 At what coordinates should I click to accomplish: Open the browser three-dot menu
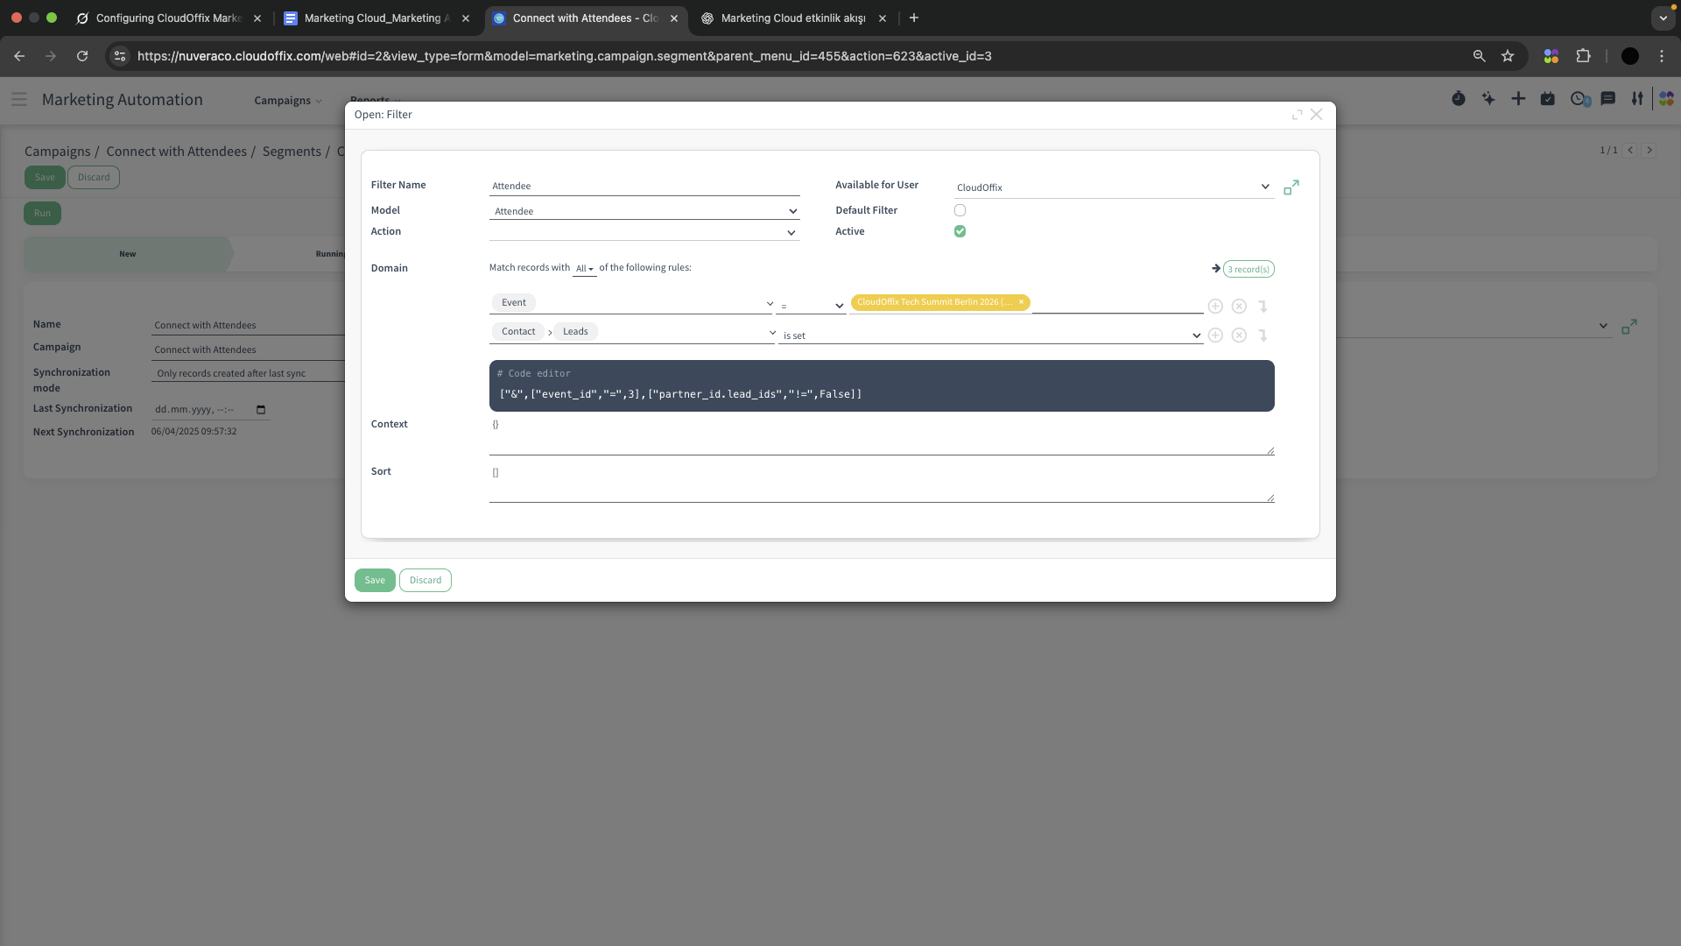click(1662, 56)
